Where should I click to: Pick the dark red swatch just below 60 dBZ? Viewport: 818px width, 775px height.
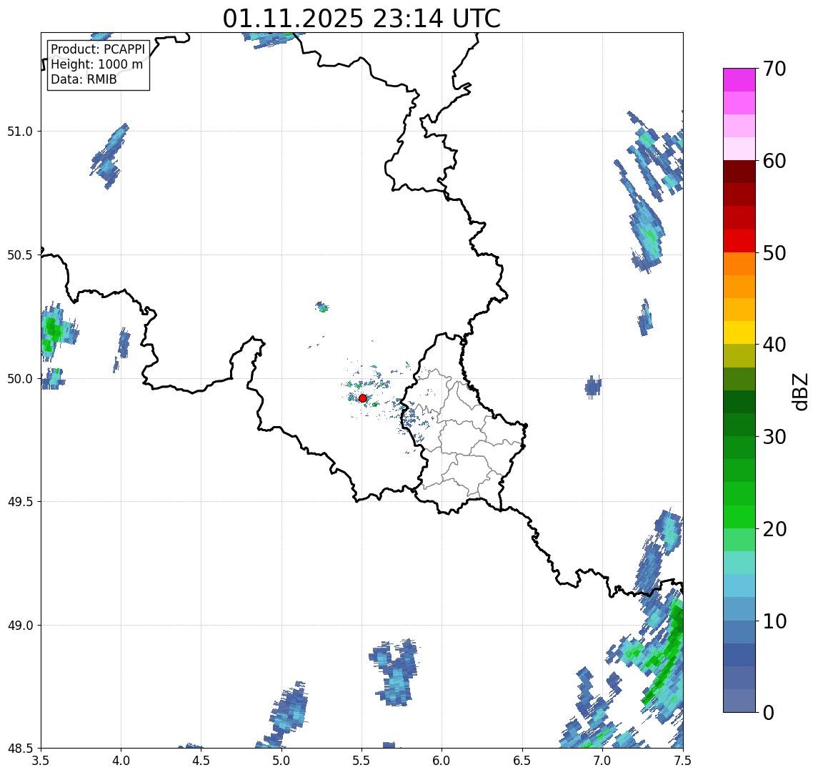point(739,172)
